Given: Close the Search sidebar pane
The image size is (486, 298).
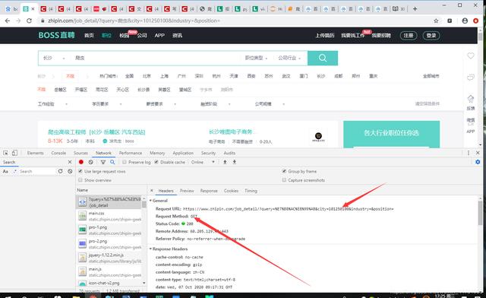Looking at the screenshot, I should click(70, 162).
